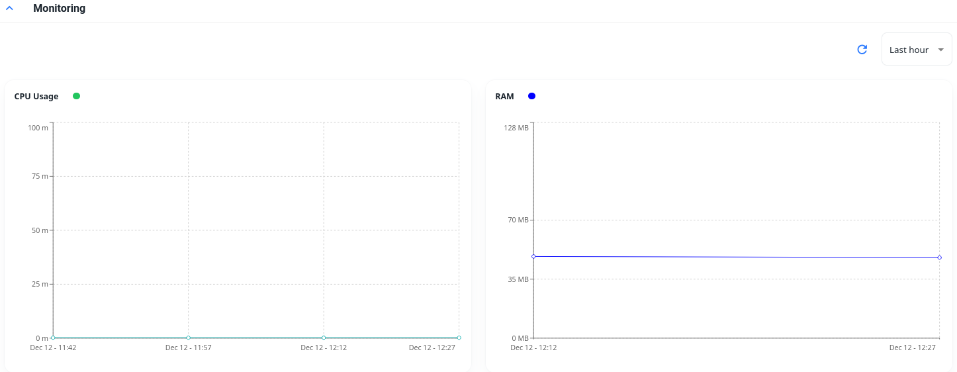Click the 50 m CPU axis label
957x372 pixels.
[40, 230]
